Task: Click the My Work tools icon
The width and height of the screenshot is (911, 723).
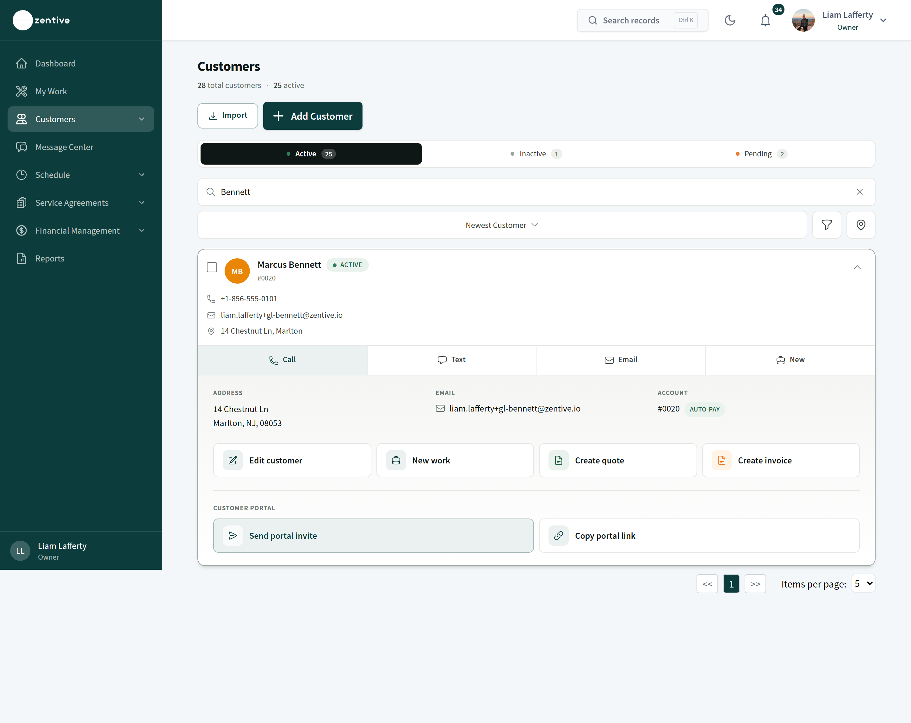Action: pos(22,91)
